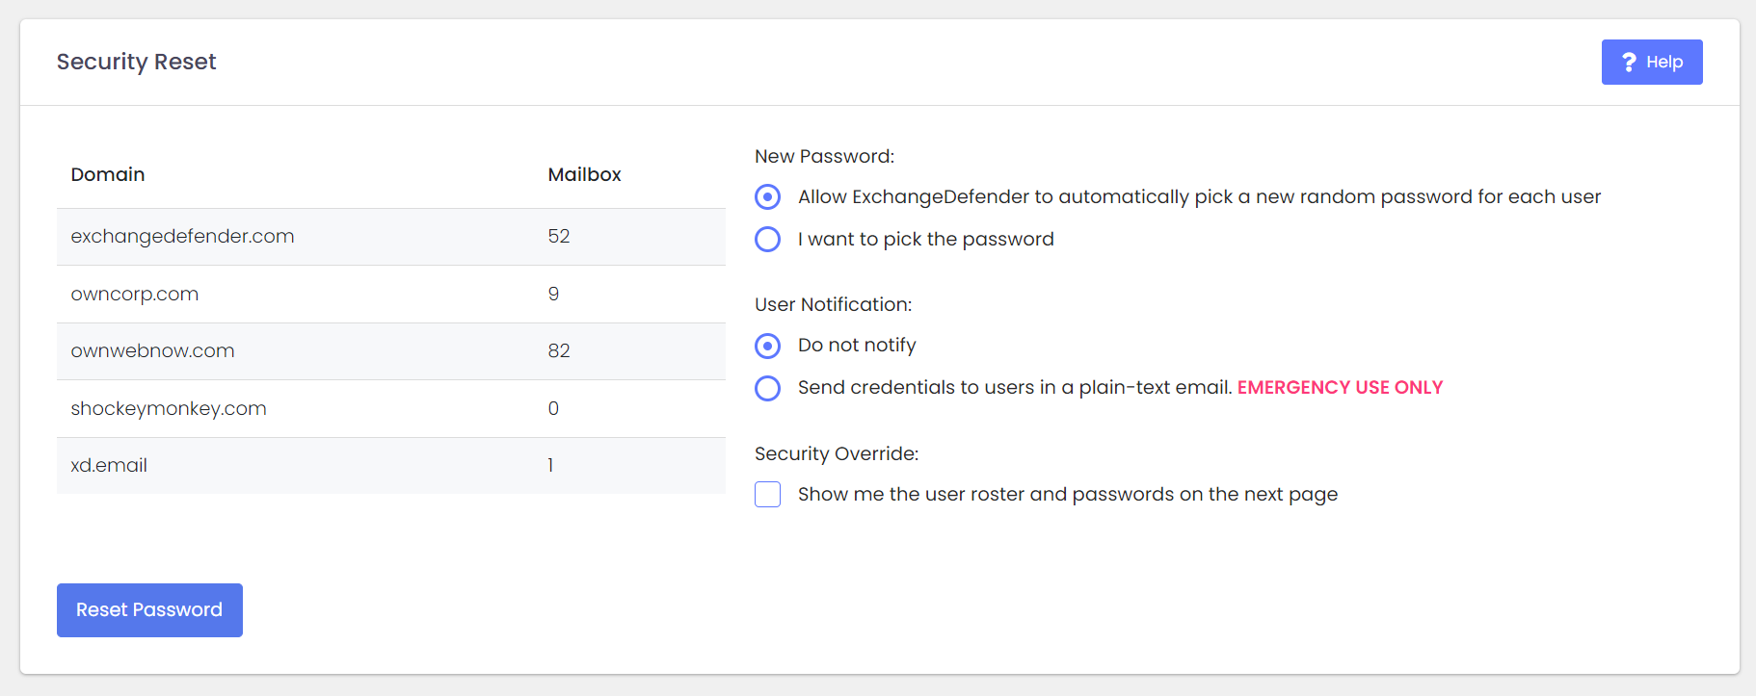Screen dimensions: 1756x696
Task: Pick the ownwebnow.com domain entry
Action: coord(152,351)
